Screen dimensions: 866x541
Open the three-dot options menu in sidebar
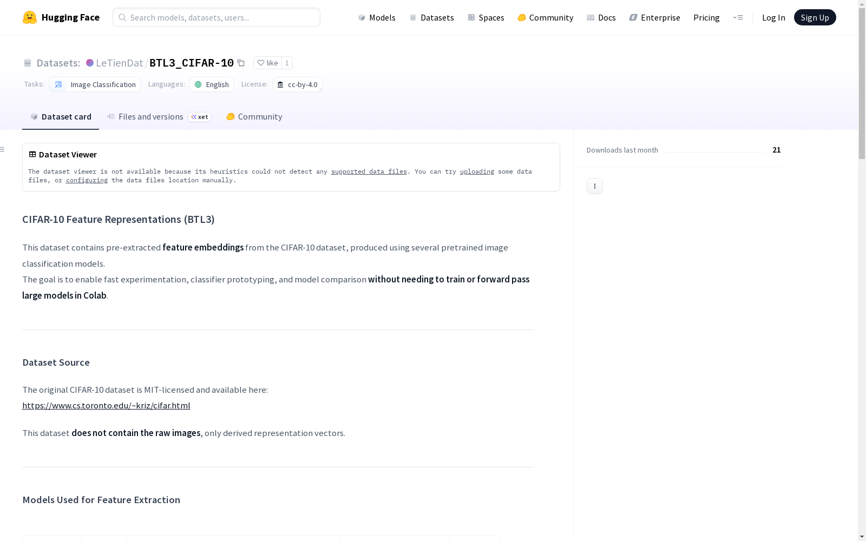tap(595, 186)
